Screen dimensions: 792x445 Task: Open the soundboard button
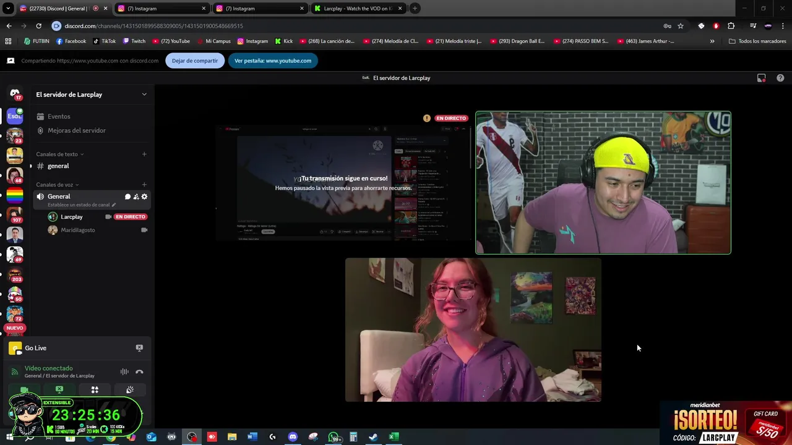pos(130,390)
